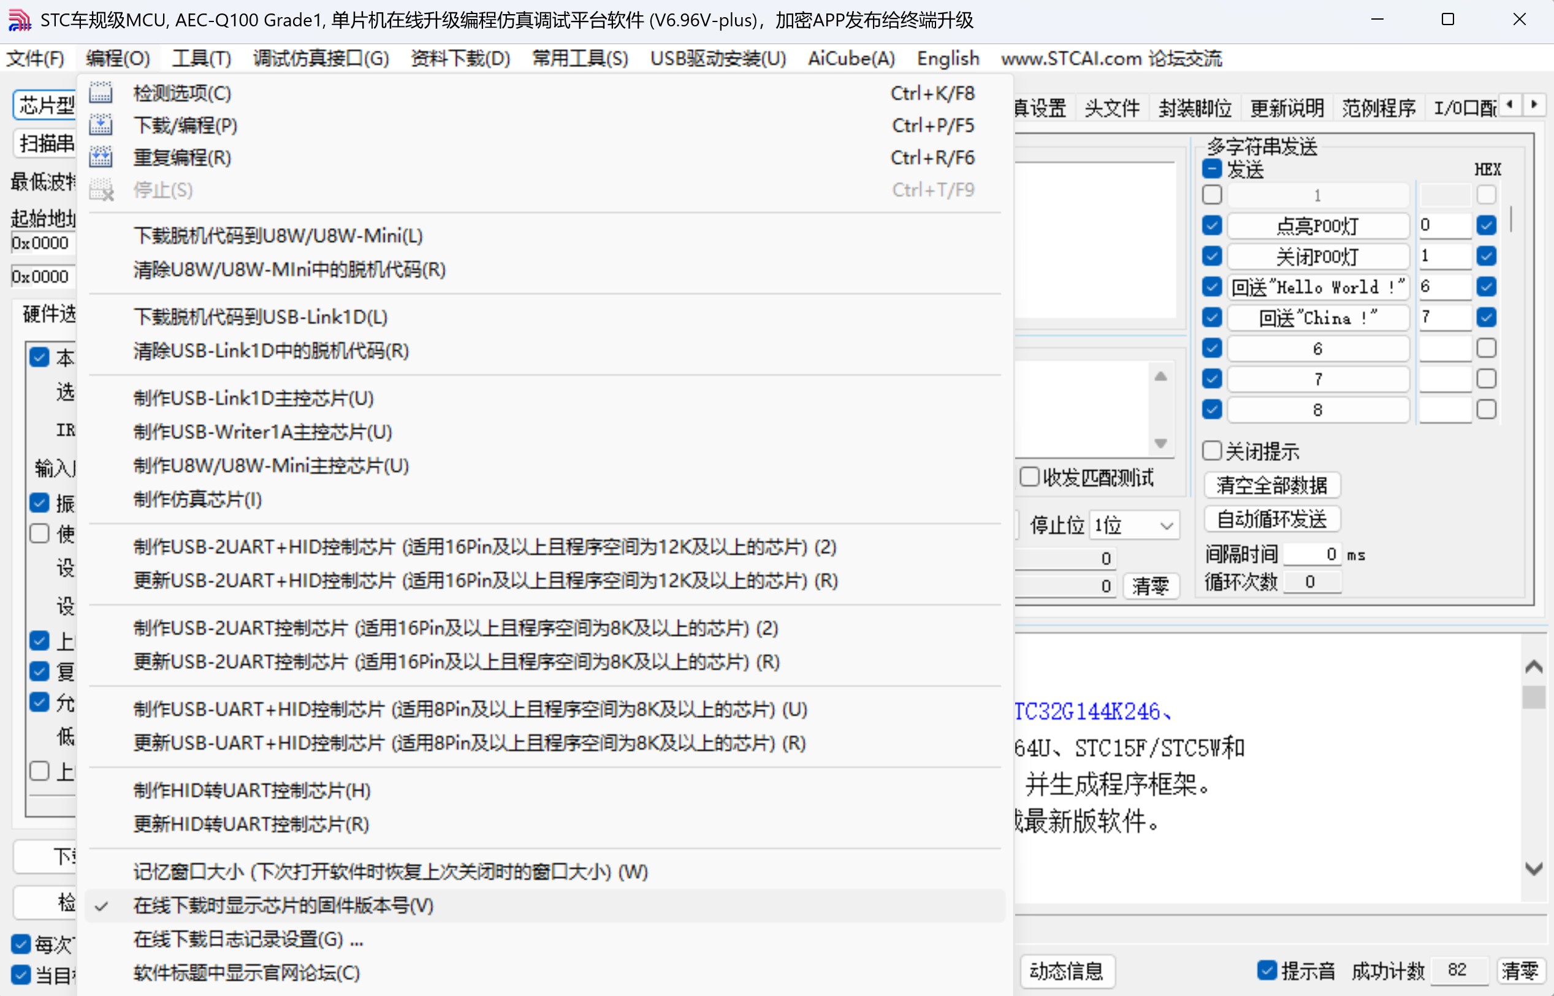Click the 自动循环发送 button
The height and width of the screenshot is (996, 1554).
pos(1271,519)
